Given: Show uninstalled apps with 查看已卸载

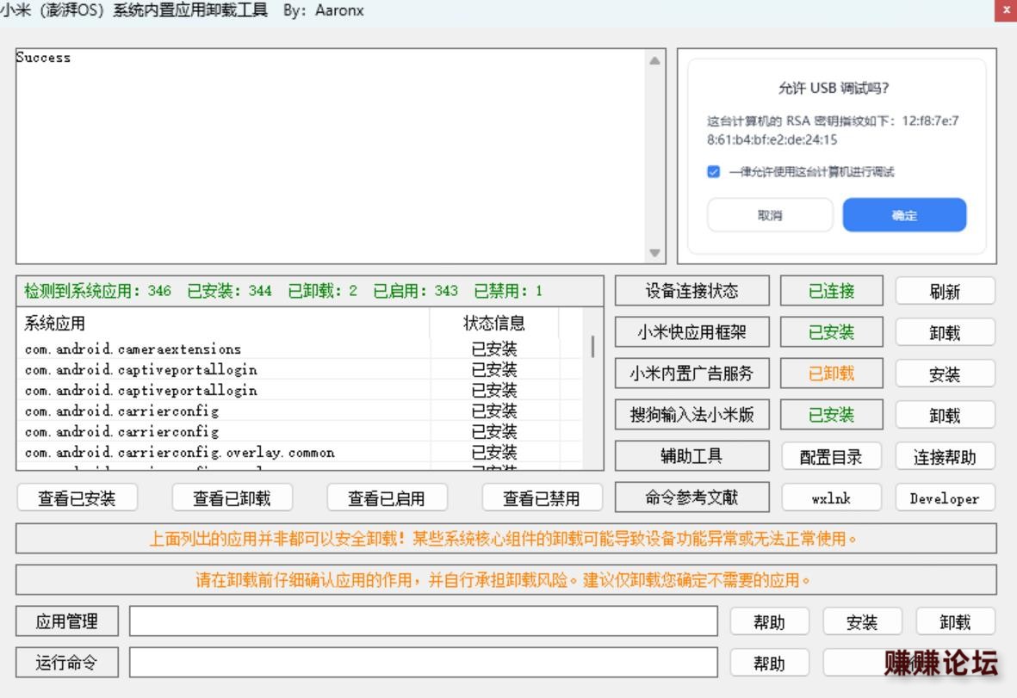Looking at the screenshot, I should [232, 498].
